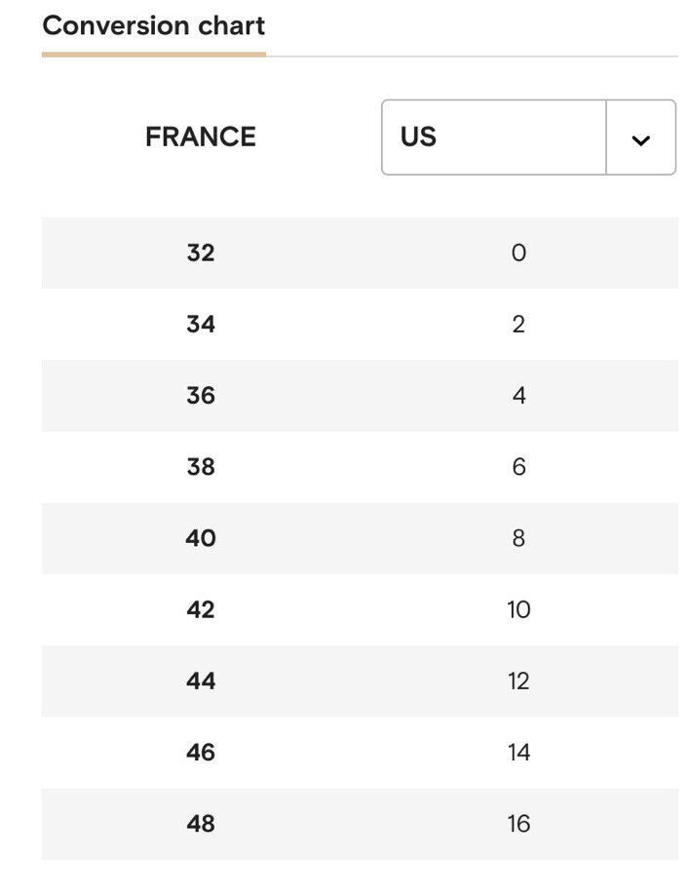Screen dimensions: 690x895
Task: Click France size 42 cell
Action: click(201, 609)
